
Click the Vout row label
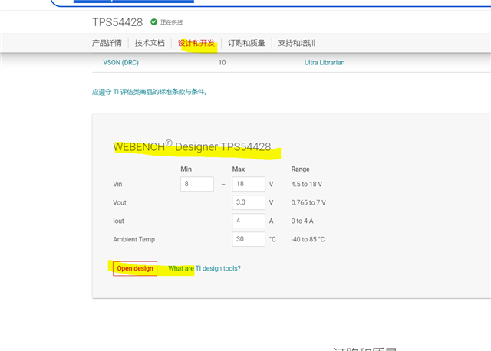click(x=120, y=202)
